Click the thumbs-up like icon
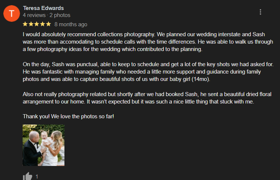 [28, 176]
